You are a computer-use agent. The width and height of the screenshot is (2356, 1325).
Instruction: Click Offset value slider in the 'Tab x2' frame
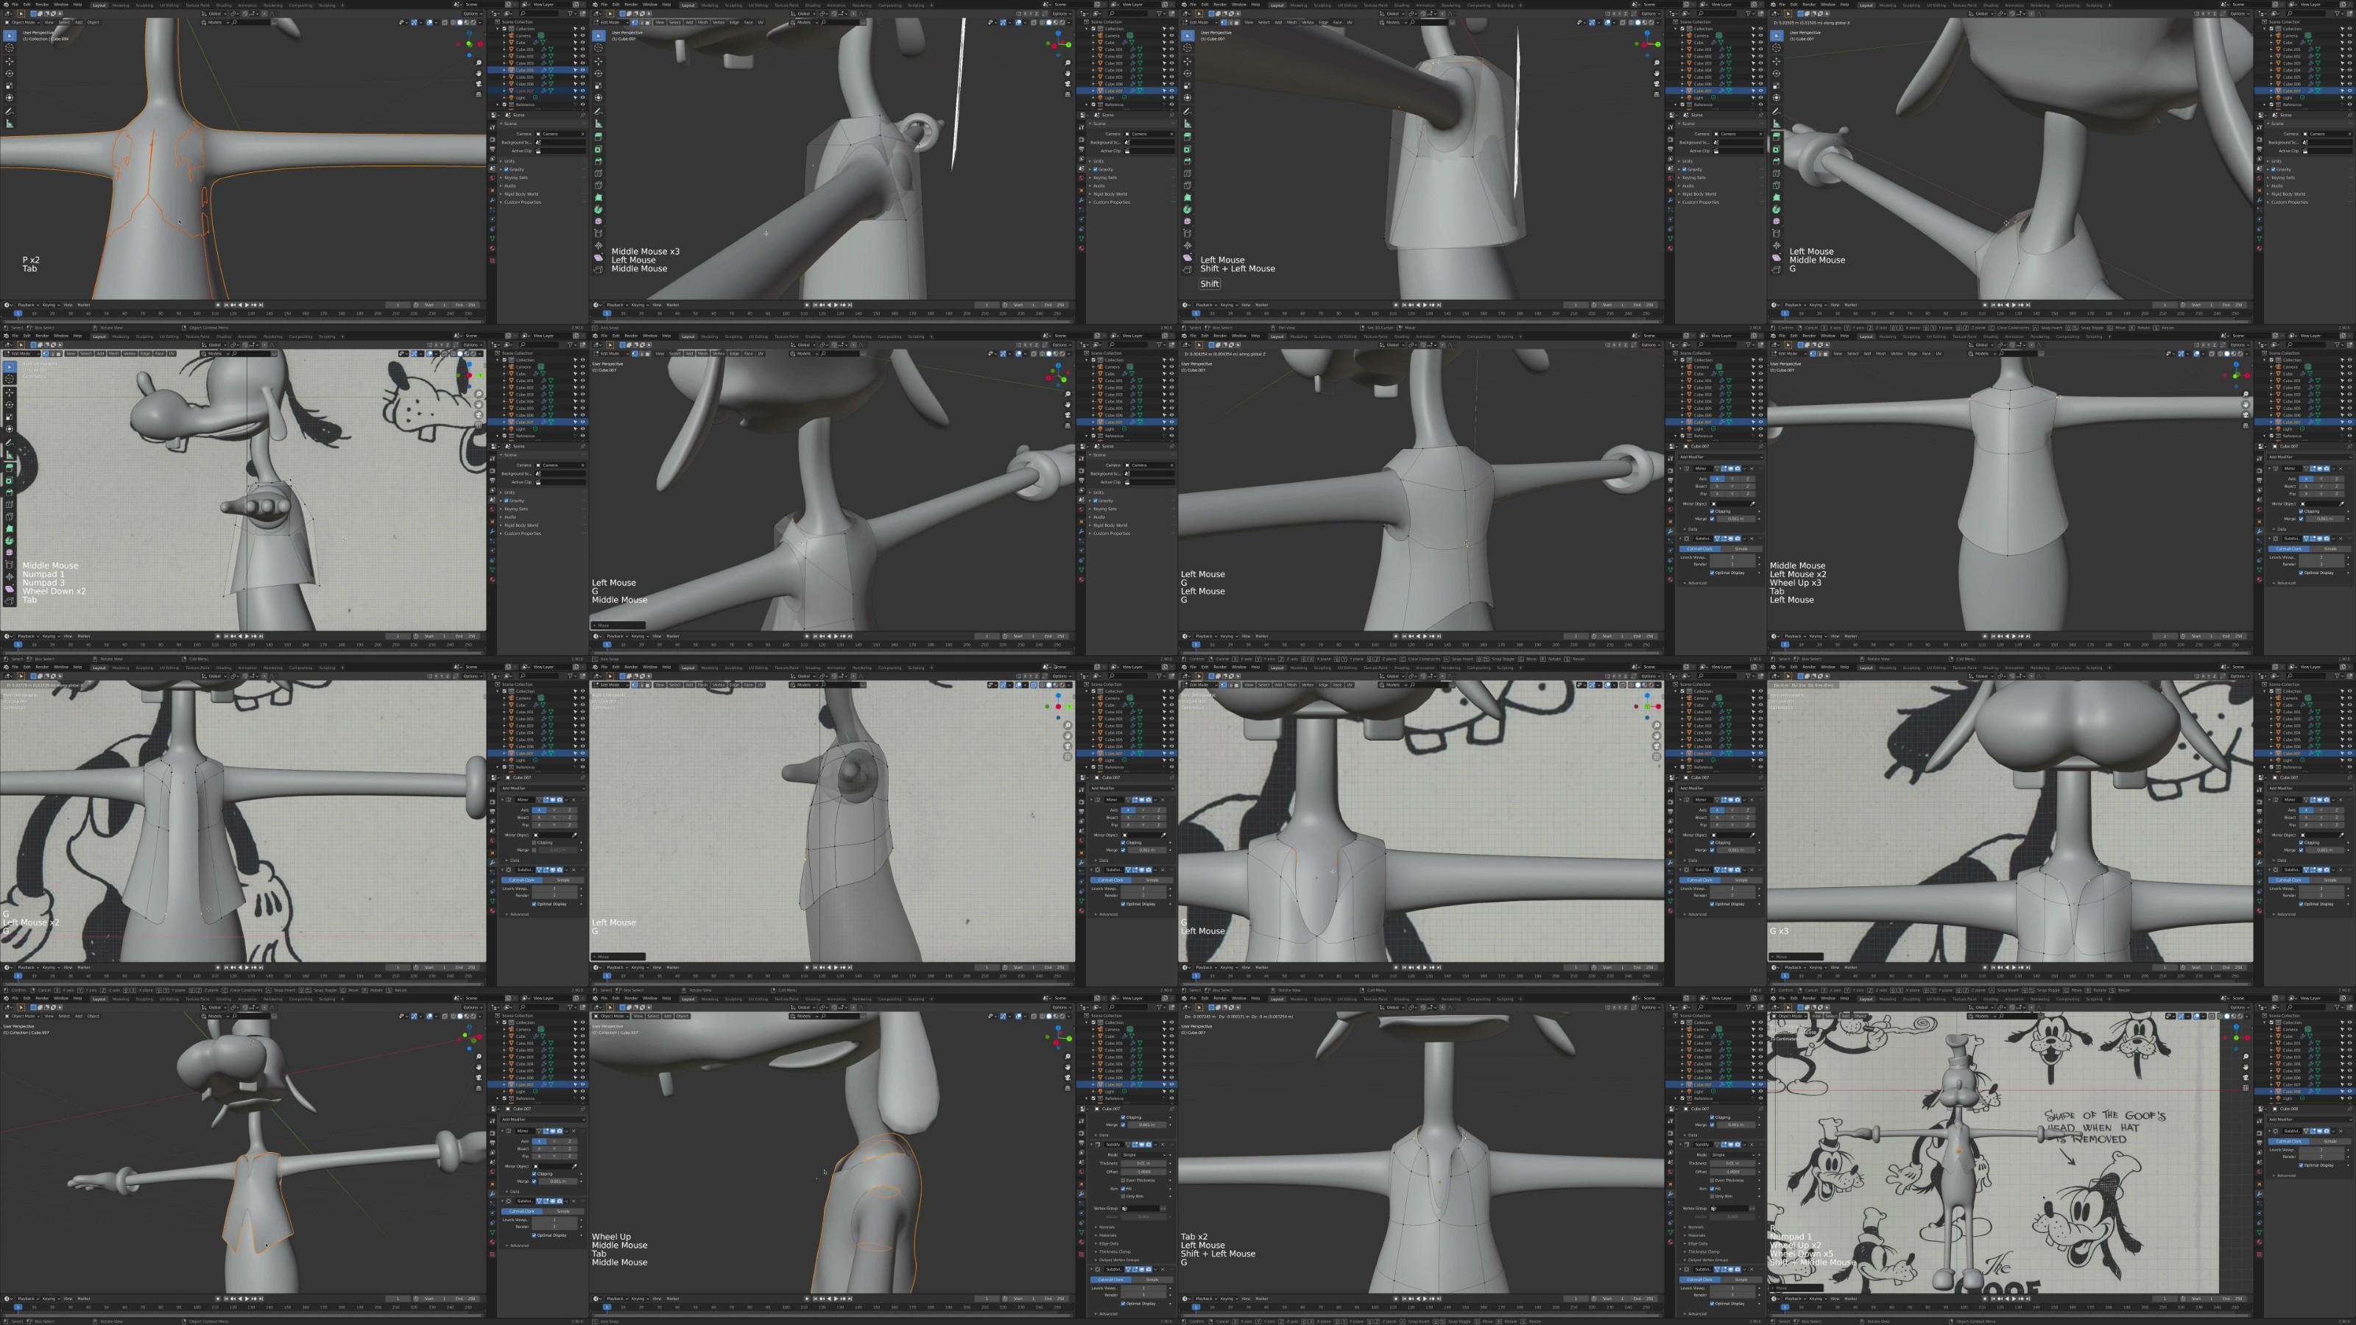[x=1732, y=1171]
